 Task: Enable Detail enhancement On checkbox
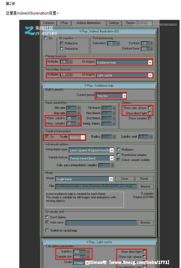point(47,137)
